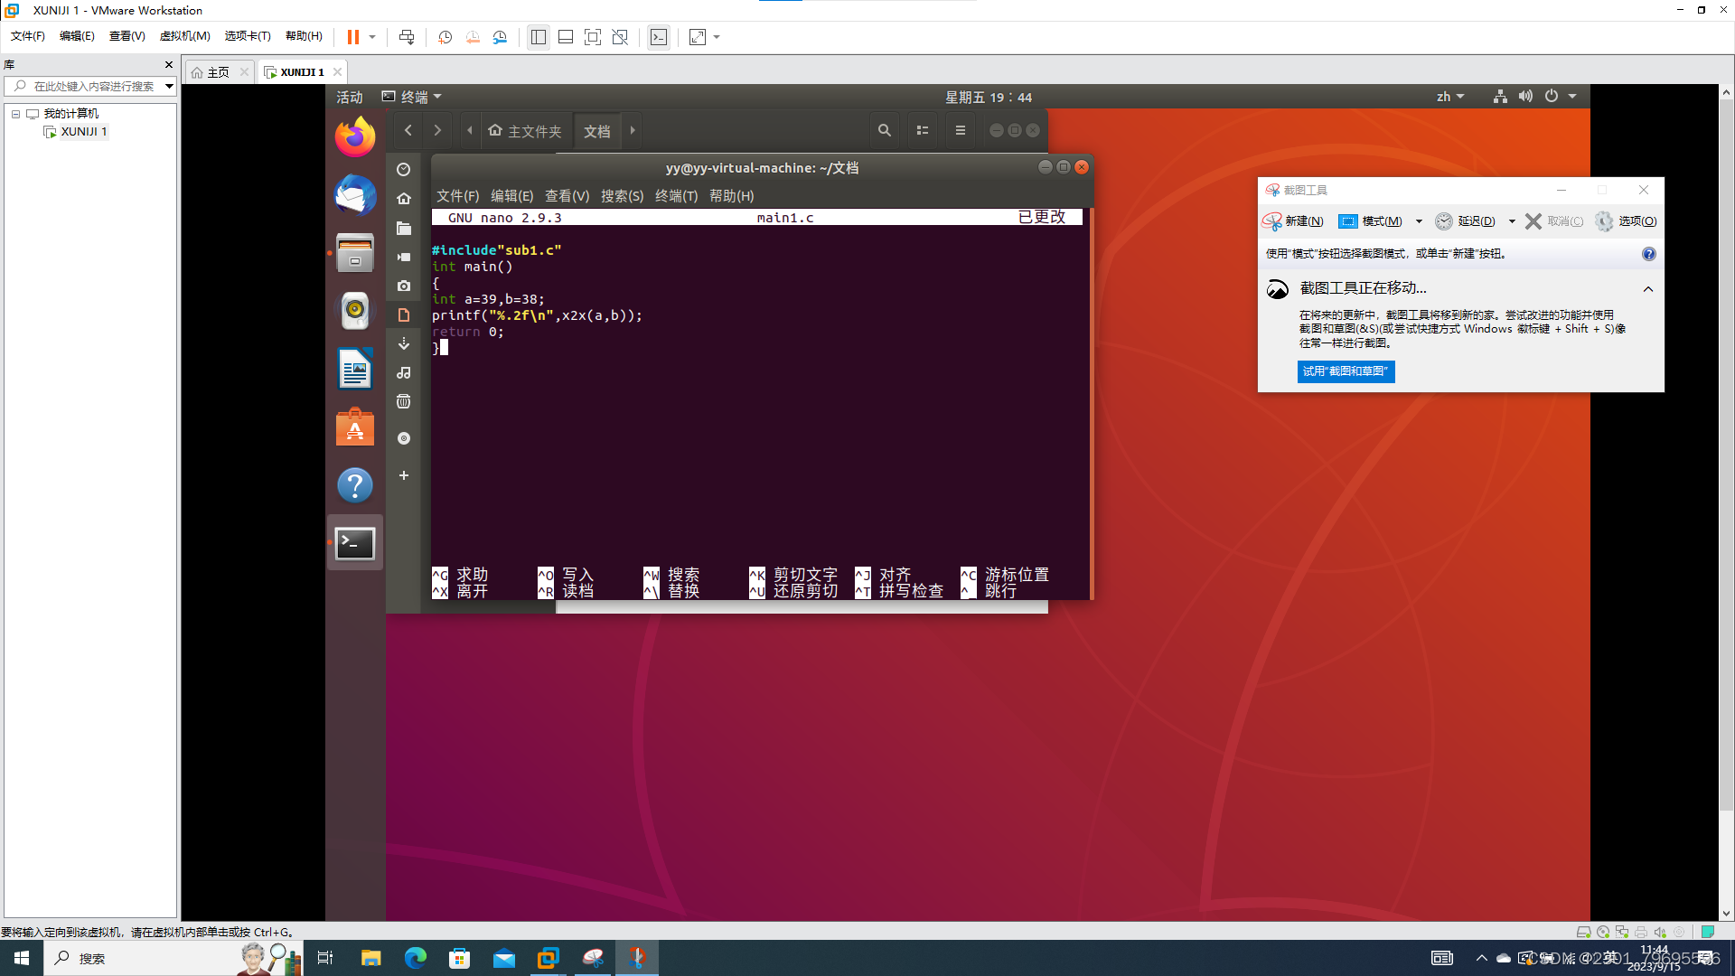Pause the virtual machine with the orange icon
Viewport: 1735px width, 976px height.
353,37
